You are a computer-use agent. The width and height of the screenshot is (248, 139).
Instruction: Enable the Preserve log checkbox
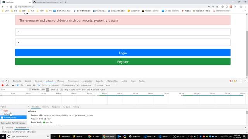[62, 85]
